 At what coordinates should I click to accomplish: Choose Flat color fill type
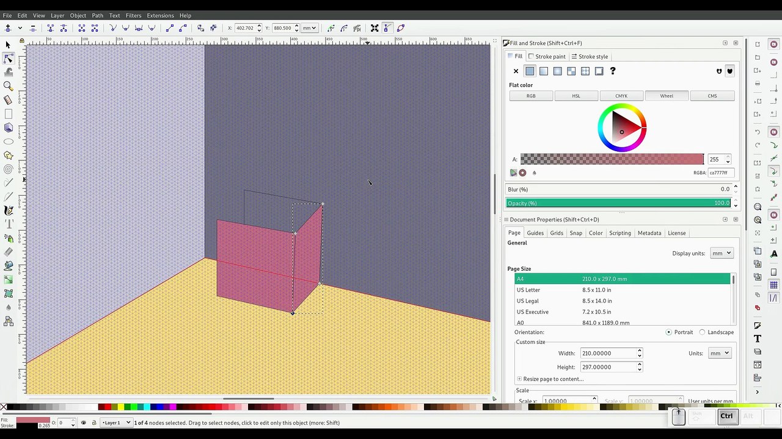pyautogui.click(x=530, y=71)
